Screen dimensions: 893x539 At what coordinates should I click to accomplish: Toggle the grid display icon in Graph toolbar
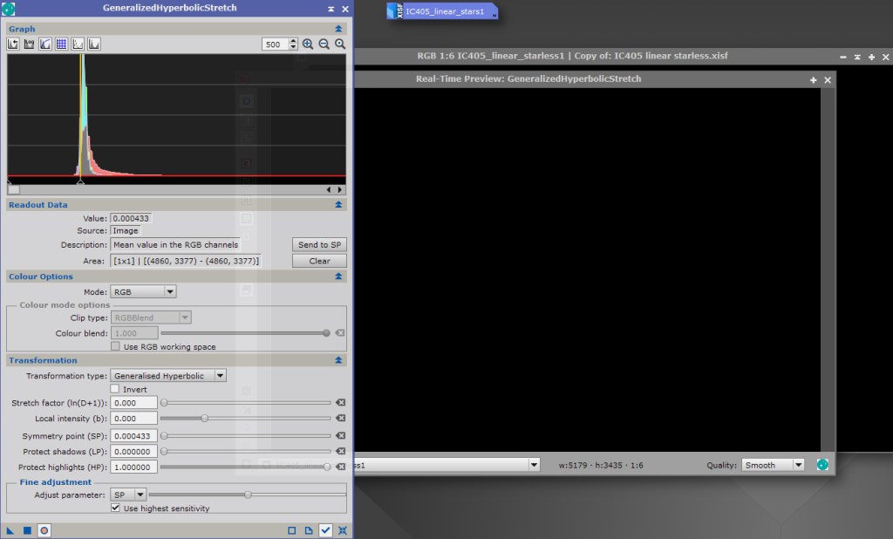(62, 44)
